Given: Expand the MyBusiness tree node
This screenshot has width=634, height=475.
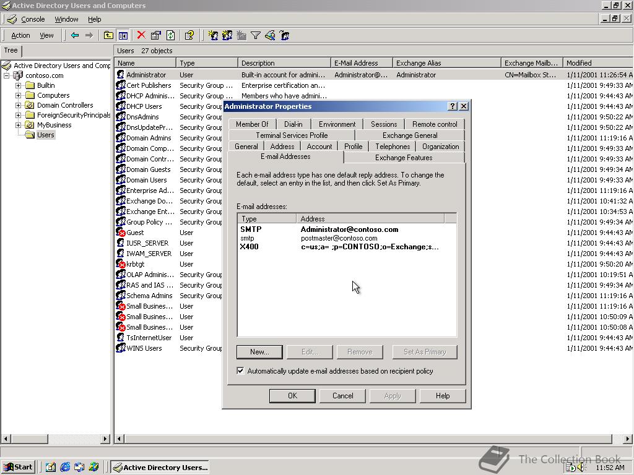Looking at the screenshot, I should 18,125.
